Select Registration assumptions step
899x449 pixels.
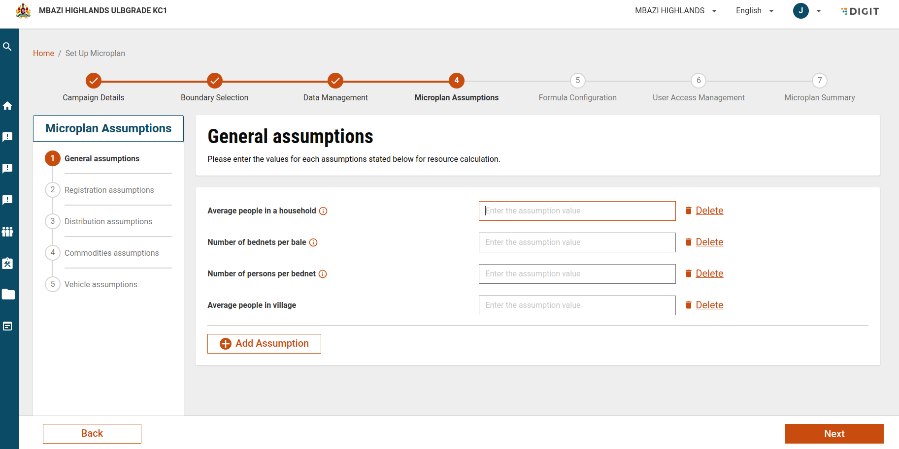(x=109, y=190)
